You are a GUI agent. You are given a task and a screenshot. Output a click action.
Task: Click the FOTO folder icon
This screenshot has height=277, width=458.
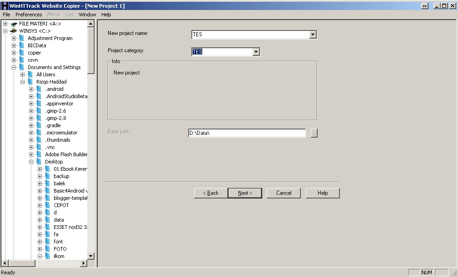[48, 249]
